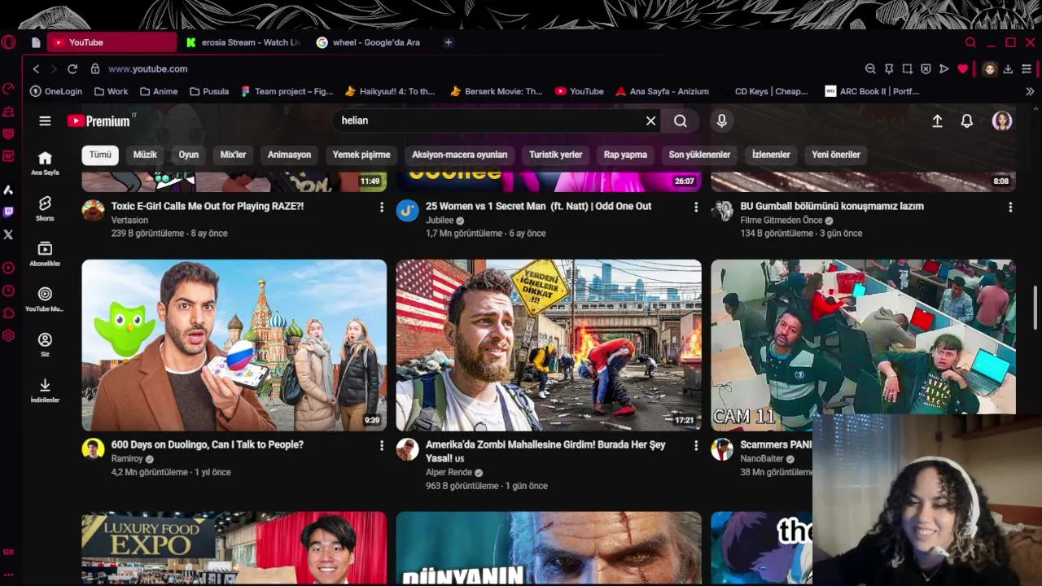Open the OneLogin bookmark
The width and height of the screenshot is (1042, 586).
tap(56, 91)
